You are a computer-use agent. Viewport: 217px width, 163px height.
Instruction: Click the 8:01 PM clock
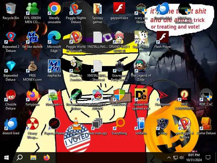pyautogui.click(x=194, y=158)
